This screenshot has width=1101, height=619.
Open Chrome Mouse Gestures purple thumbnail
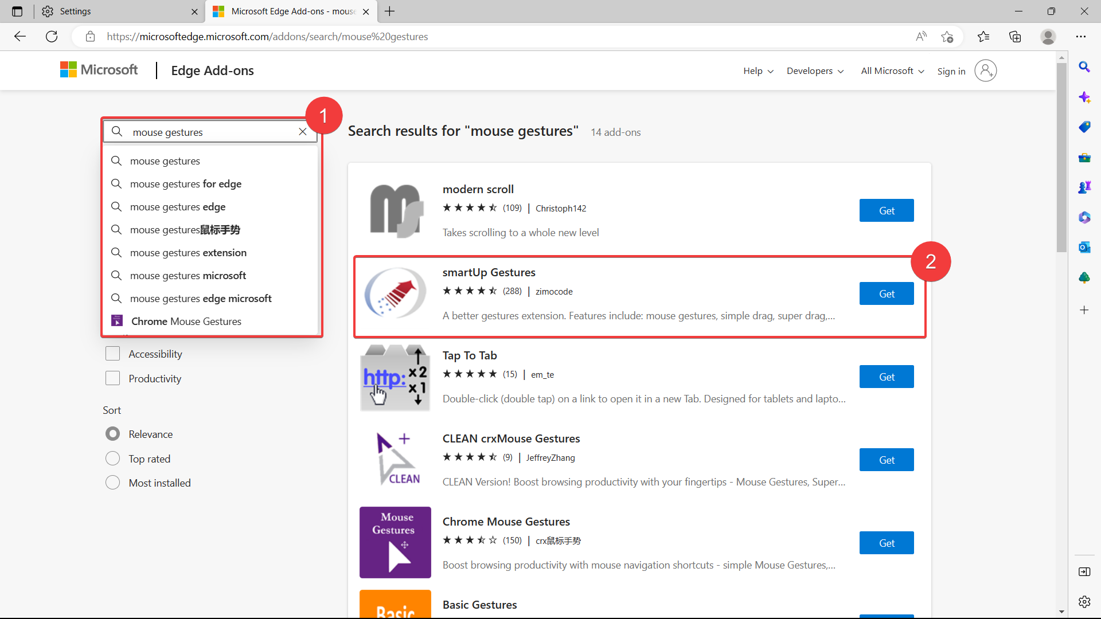395,542
